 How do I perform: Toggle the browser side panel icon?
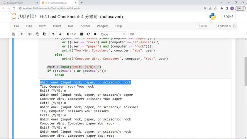[x=227, y=8]
